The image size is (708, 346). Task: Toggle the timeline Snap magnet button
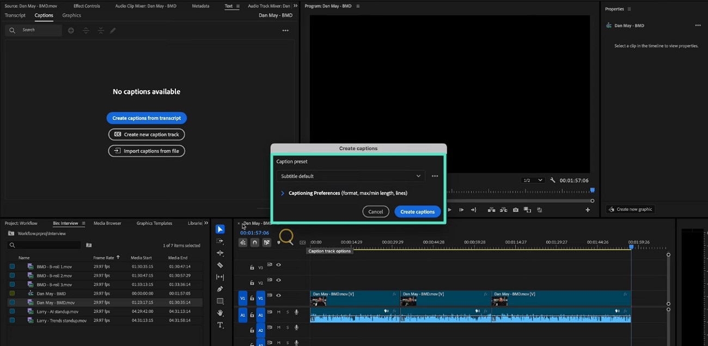pos(254,242)
